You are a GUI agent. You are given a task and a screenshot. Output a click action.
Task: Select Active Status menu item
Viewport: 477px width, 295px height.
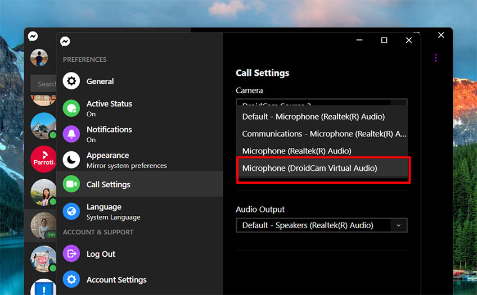(139, 108)
